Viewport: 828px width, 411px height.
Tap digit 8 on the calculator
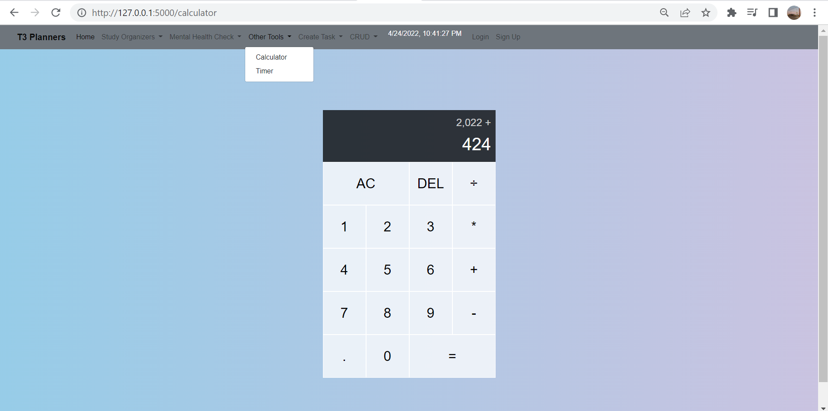click(387, 313)
